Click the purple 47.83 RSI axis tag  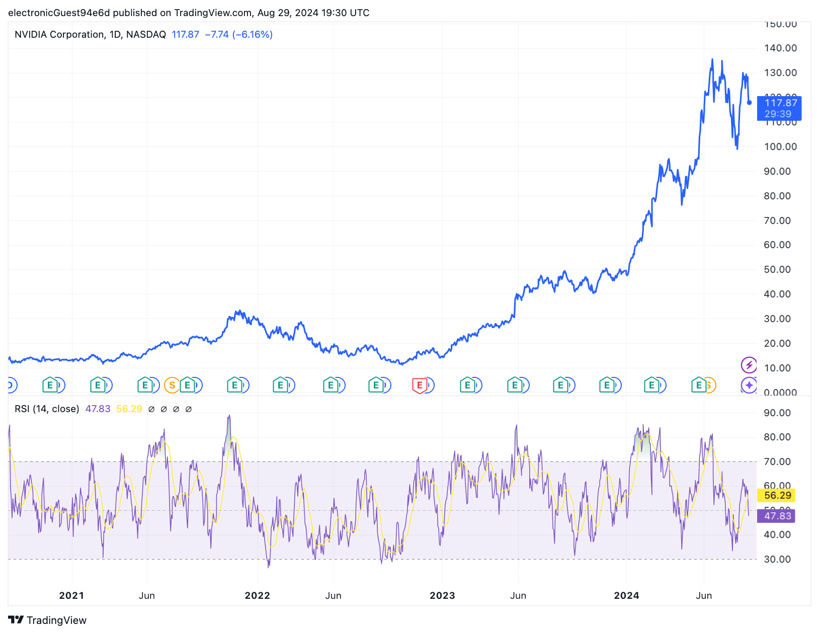pos(777,516)
